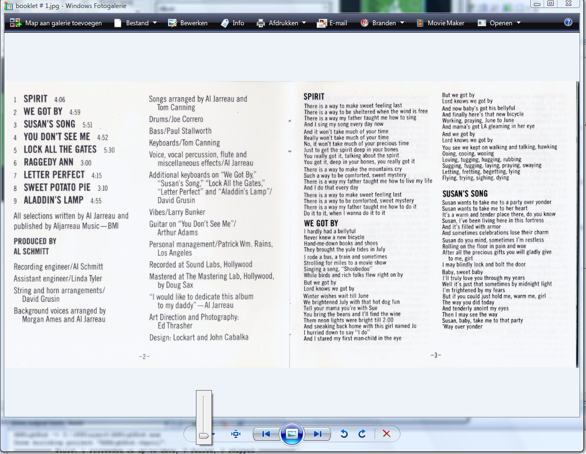The width and height of the screenshot is (586, 454).
Task: Expand the zoom control dropdown arrow
Action: pos(214,434)
